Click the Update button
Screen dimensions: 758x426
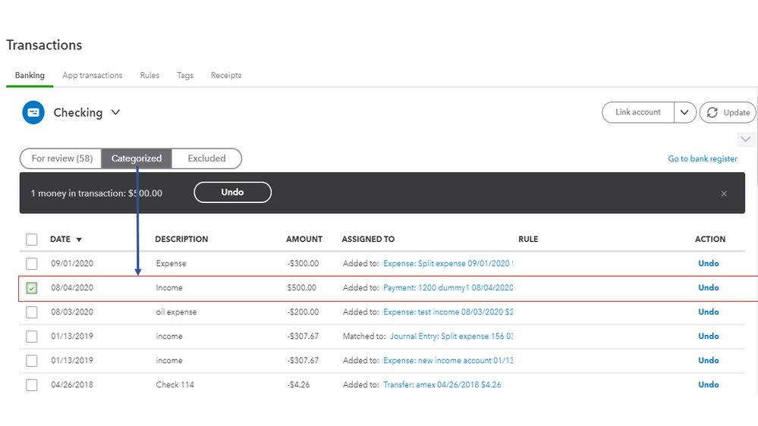coord(728,112)
